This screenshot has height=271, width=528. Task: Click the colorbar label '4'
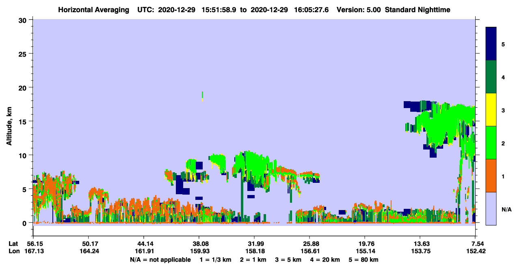(x=503, y=77)
